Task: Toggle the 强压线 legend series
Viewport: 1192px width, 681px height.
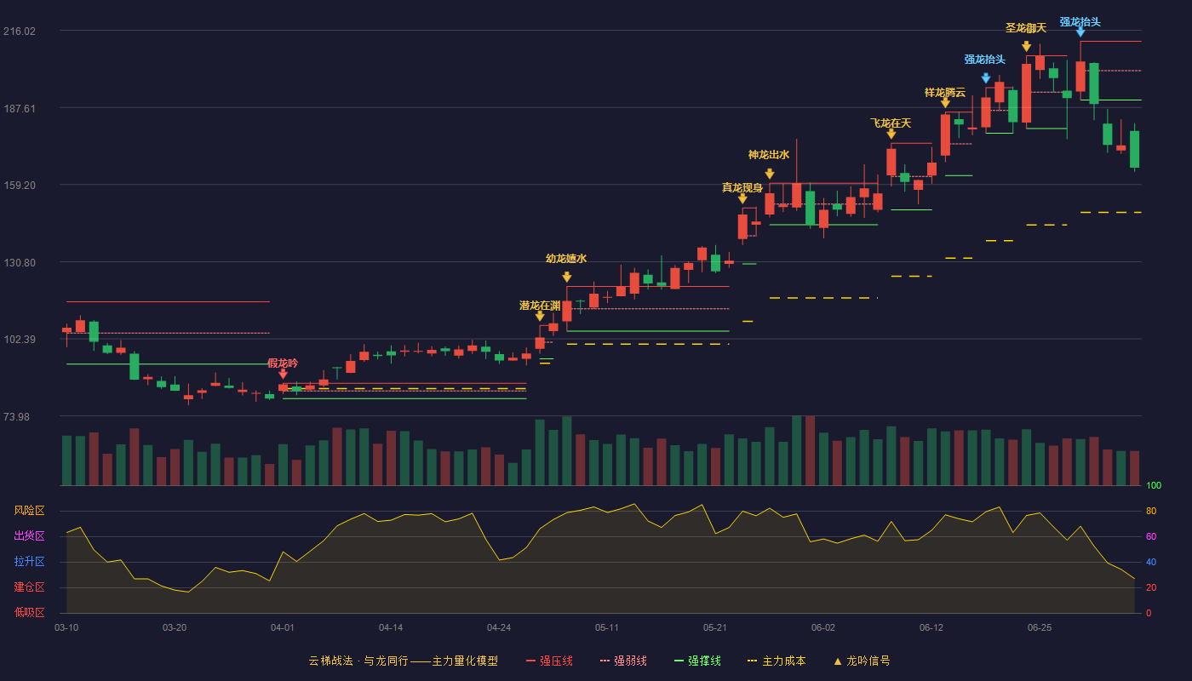Action: pos(549,661)
